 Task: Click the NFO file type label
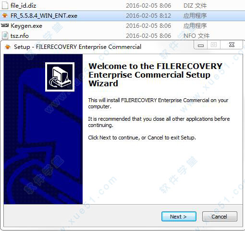pos(196,36)
